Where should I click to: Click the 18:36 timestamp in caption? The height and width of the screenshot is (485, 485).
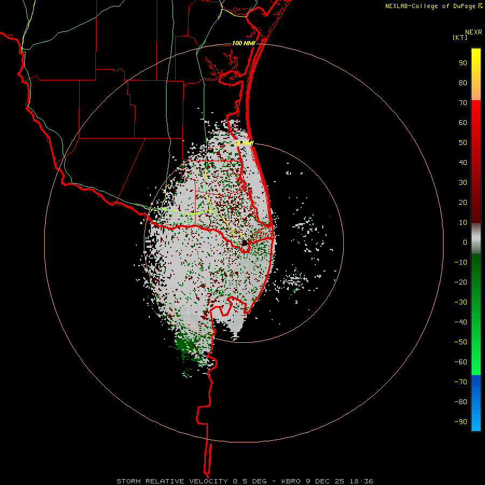tap(362, 481)
